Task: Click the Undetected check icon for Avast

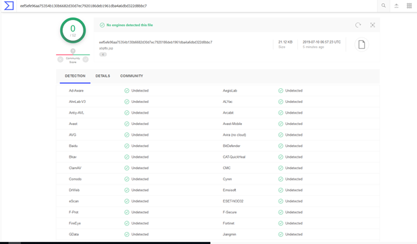Action: click(127, 124)
